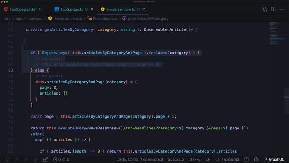Click '.includes(category)' on line 65
Image resolution: width=289 pixels, height=163 pixels.
[168, 53]
